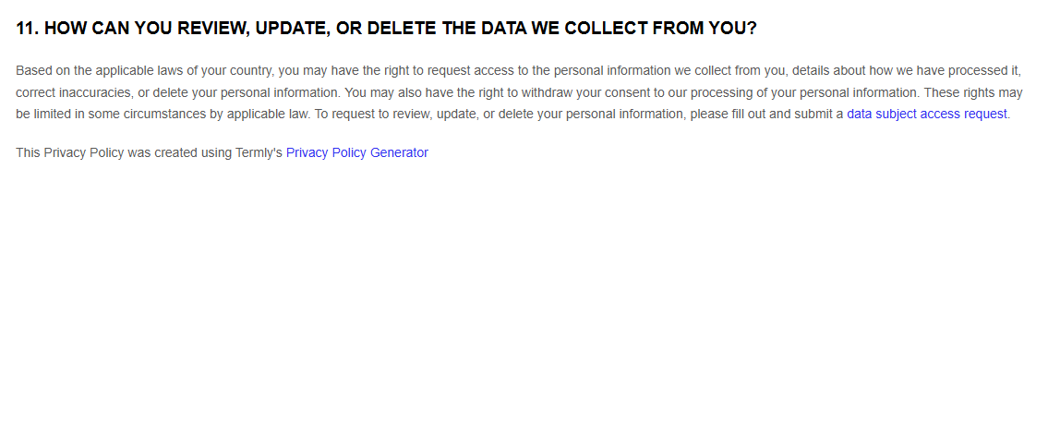
Task: Click the word "Termly's" before the generator link
Action: [x=258, y=153]
